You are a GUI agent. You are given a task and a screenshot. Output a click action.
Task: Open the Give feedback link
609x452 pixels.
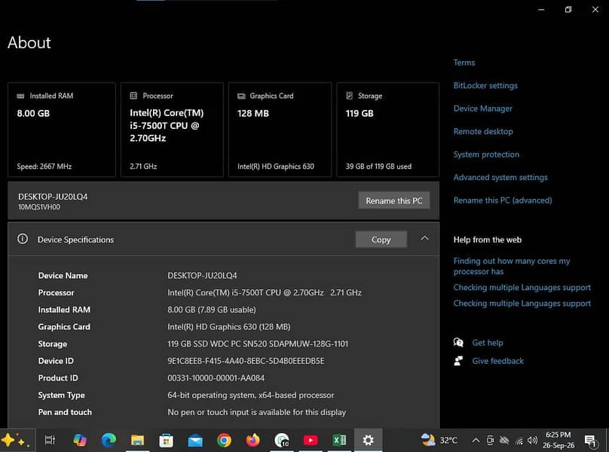click(x=498, y=361)
